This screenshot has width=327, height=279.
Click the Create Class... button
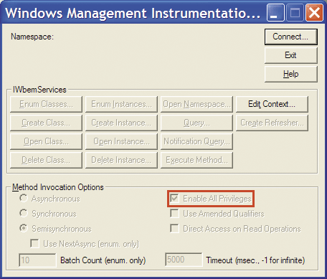[46, 123]
